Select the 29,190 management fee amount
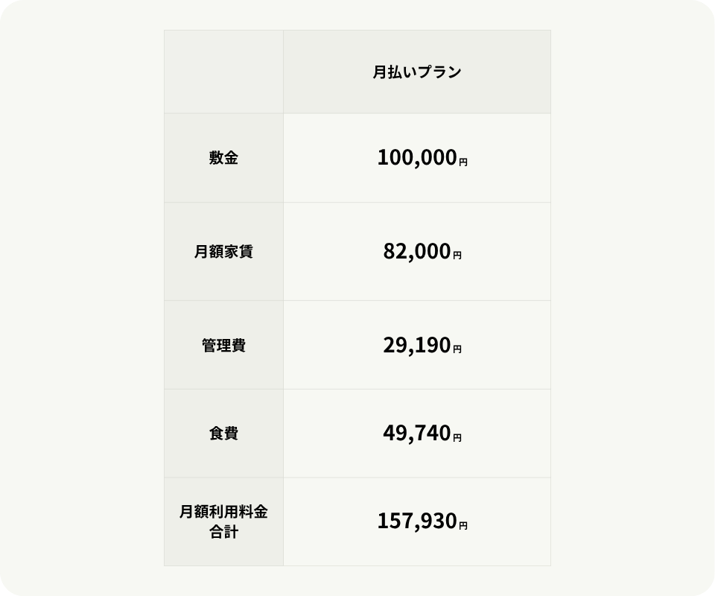Viewport: 715px width, 596px height. (416, 346)
